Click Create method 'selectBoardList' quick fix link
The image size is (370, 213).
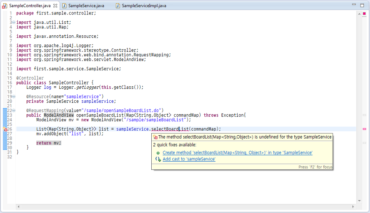[x=237, y=153]
